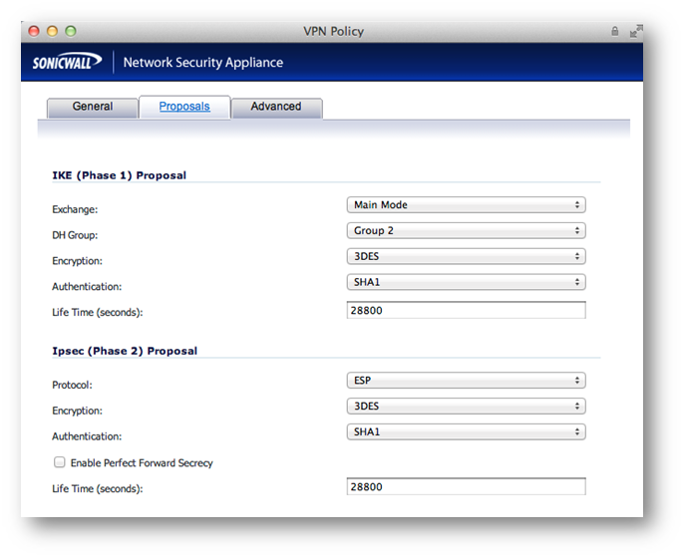The image size is (685, 559).
Task: Click the red close window button
Action: [x=36, y=32]
